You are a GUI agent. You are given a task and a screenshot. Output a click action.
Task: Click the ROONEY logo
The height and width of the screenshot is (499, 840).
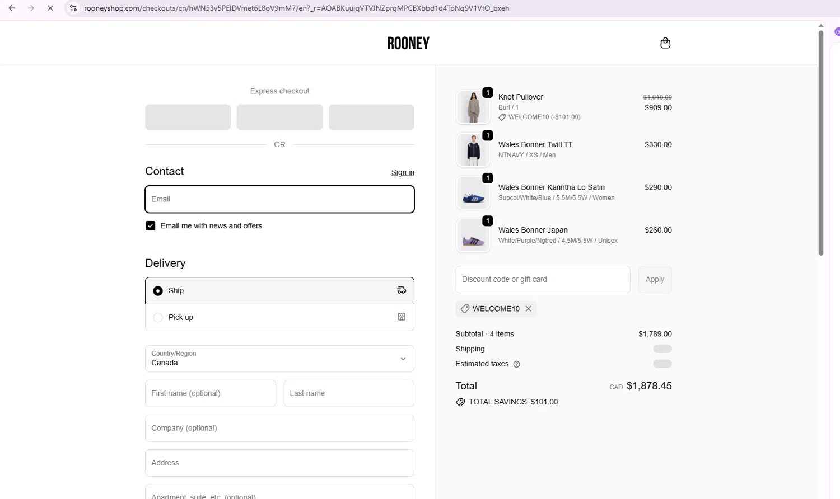point(408,43)
